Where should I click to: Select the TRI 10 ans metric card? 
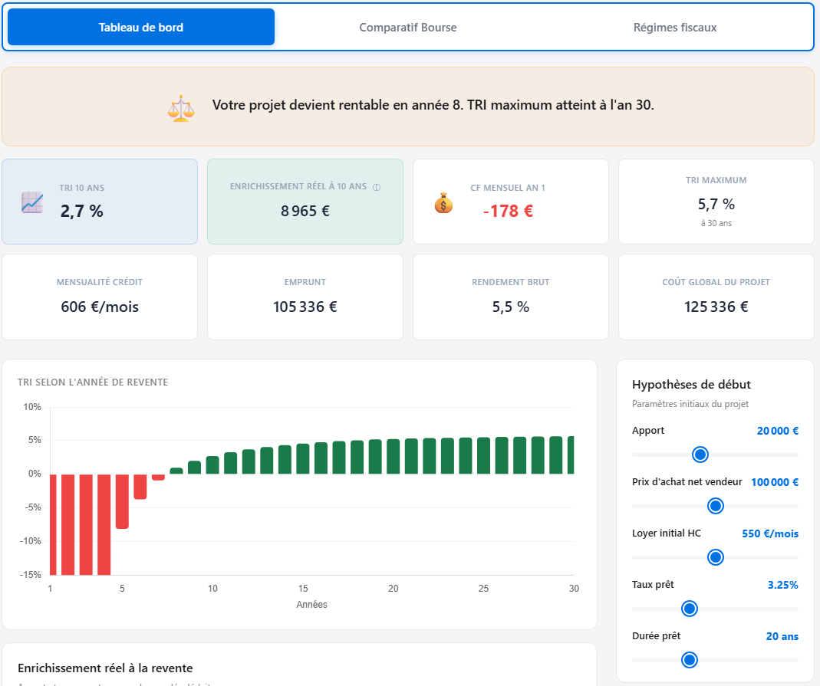tap(100, 201)
